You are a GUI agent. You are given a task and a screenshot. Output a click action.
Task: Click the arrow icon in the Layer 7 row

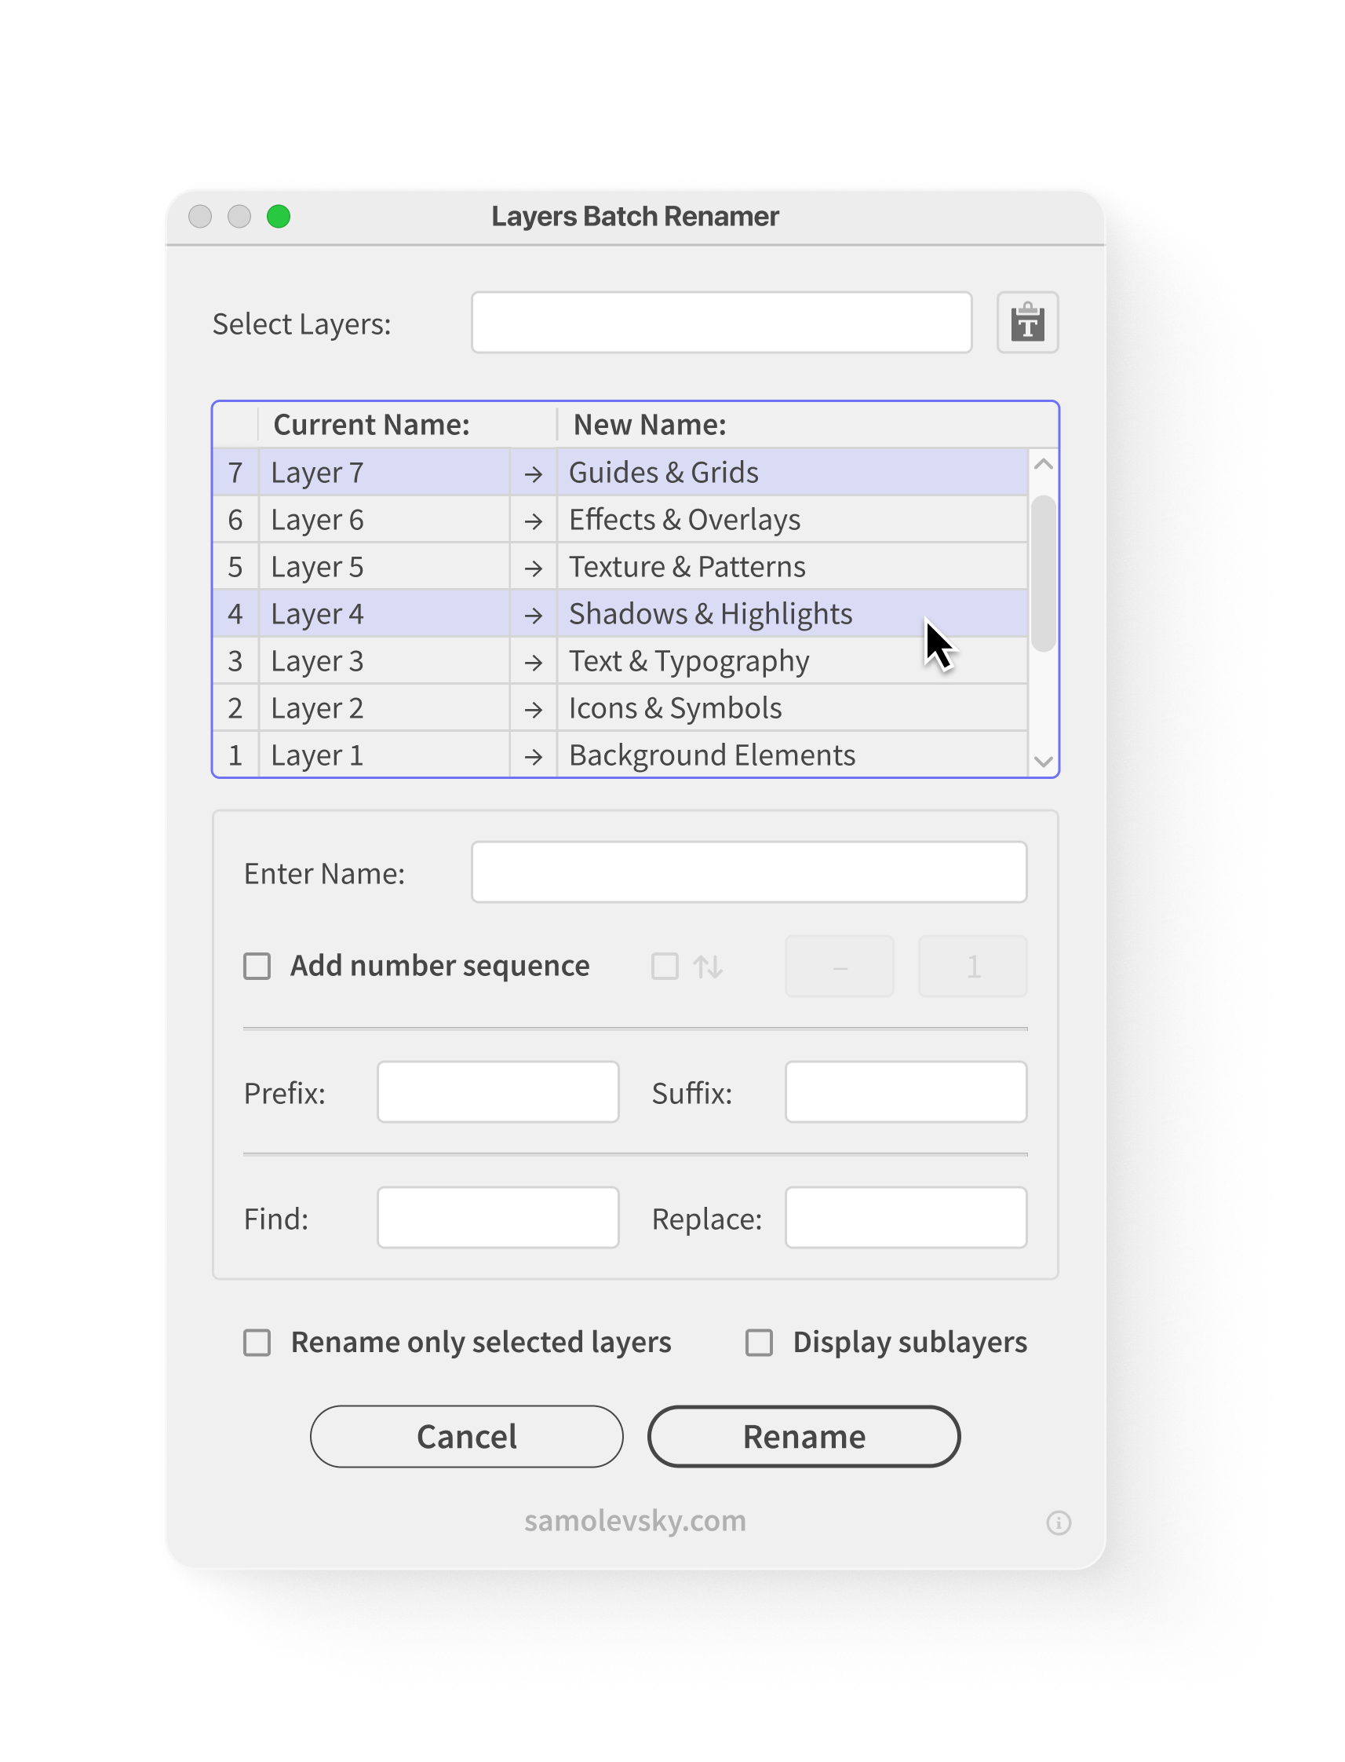[533, 473]
